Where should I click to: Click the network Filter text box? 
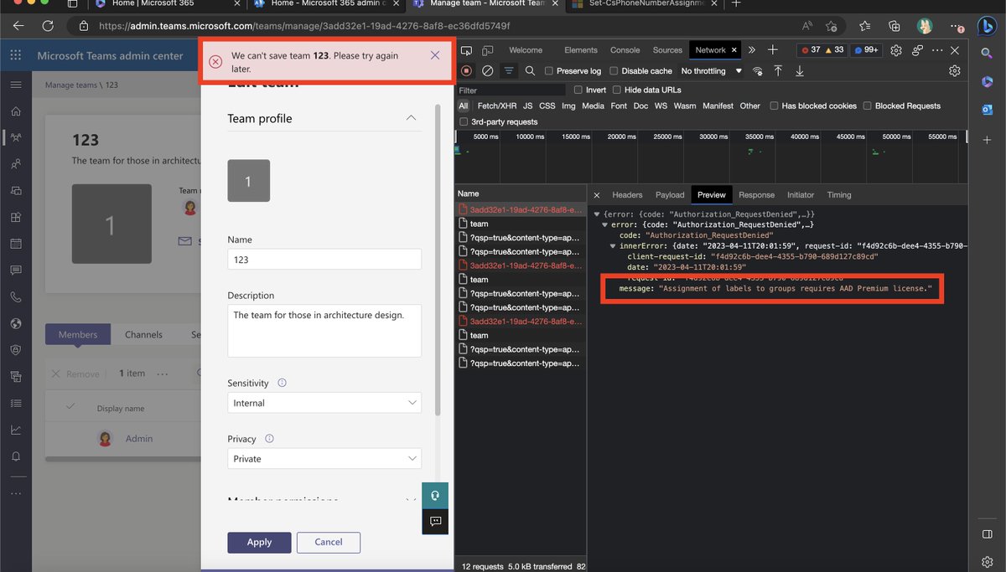(511, 90)
